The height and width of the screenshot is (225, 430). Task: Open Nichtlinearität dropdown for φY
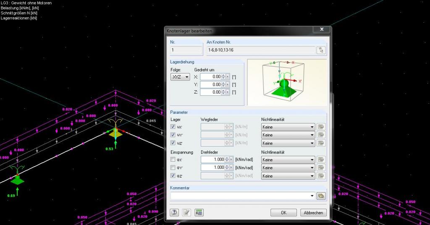click(288, 167)
